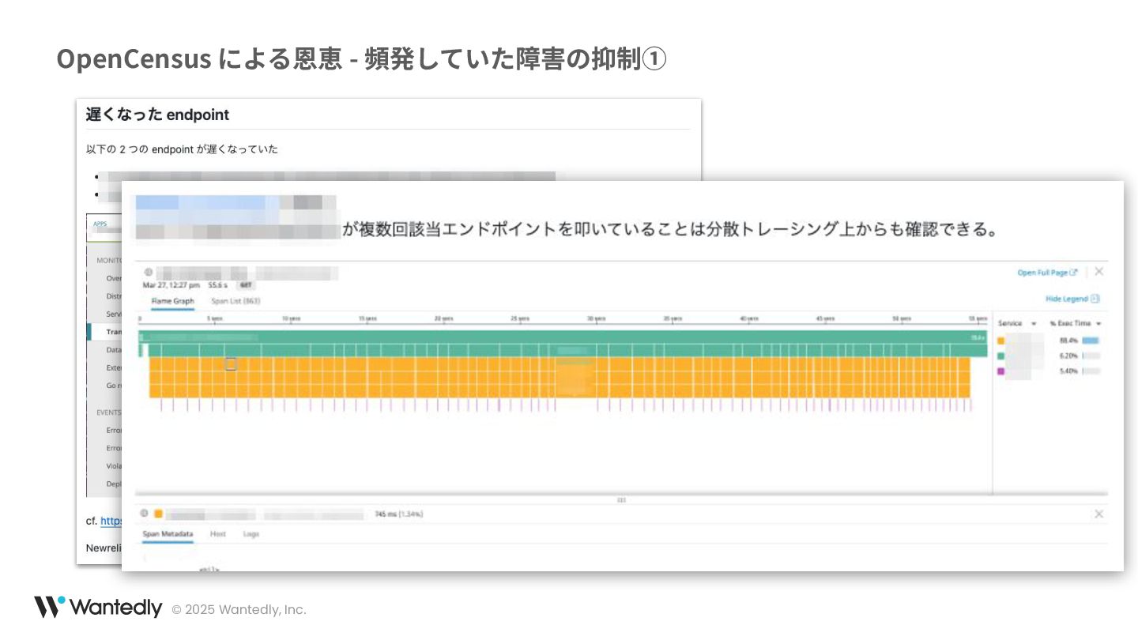
Task: Click the 88.4% exec time value
Action: [x=1068, y=341]
